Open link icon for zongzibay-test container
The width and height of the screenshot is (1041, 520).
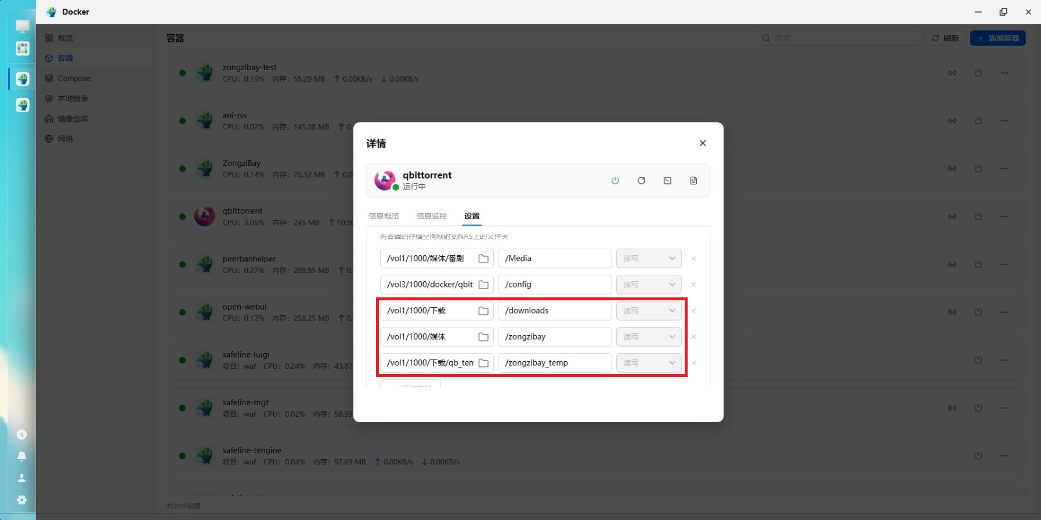pyautogui.click(x=952, y=73)
